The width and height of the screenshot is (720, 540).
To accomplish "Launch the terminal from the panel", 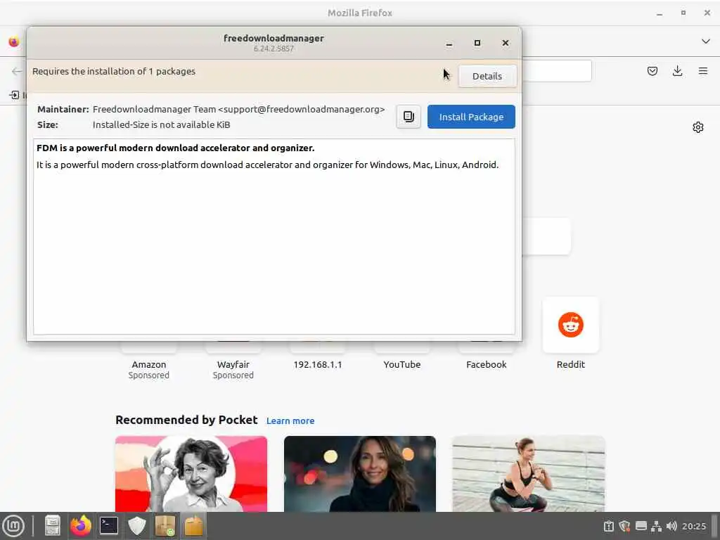I will [109, 526].
